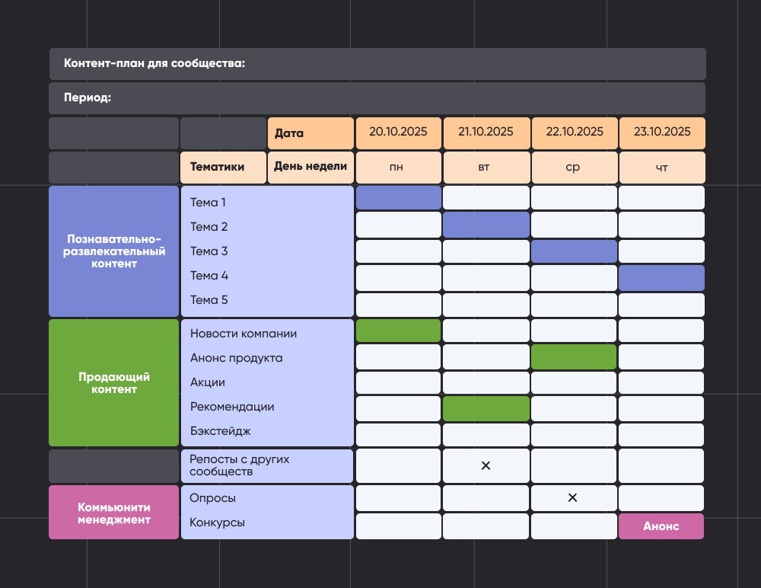The width and height of the screenshot is (761, 588).
Task: Click the Тематики header cell
Action: pos(223,167)
